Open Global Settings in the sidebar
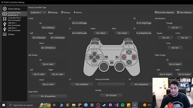This screenshot has width=193, height=108. [x=14, y=9]
